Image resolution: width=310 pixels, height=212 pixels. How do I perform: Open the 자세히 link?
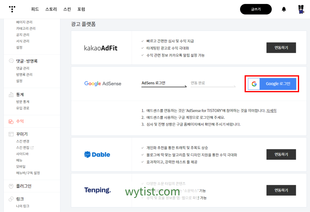271,111
